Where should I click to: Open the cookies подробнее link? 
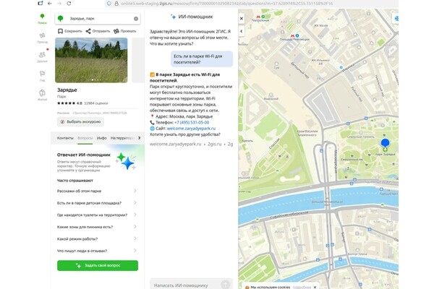[302, 287]
